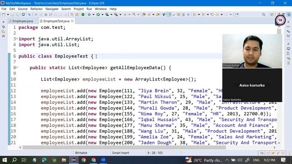Open the Source menu
Screen dimensions: 292x164
click(x=22, y=9)
